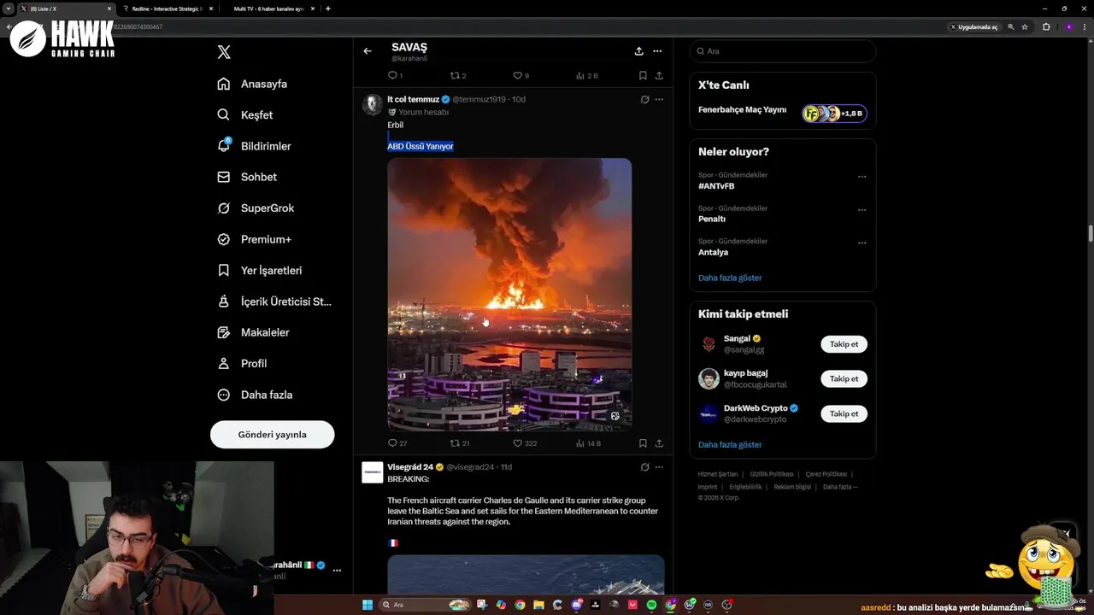Open SuperGrok in the sidebar
The height and width of the screenshot is (615, 1094).
click(x=256, y=208)
